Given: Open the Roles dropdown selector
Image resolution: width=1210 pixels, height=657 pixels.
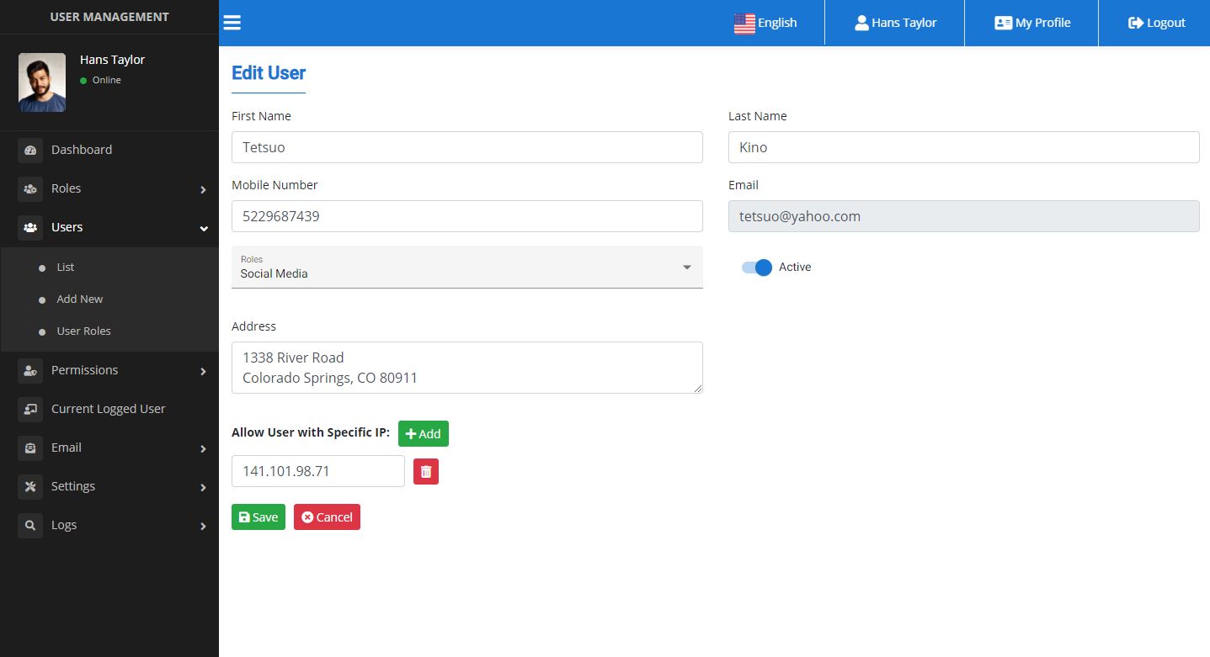Looking at the screenshot, I should [466, 268].
